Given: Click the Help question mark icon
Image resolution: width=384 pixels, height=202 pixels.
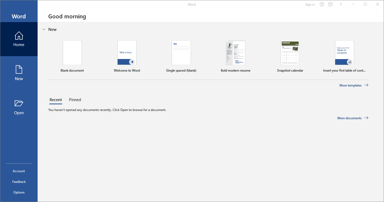Looking at the screenshot, I should (x=341, y=4).
